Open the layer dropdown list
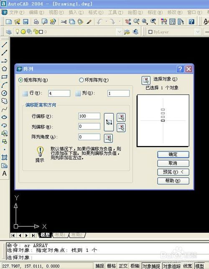Image resolution: width=209 pixels, height=269 pixels. 119,32
